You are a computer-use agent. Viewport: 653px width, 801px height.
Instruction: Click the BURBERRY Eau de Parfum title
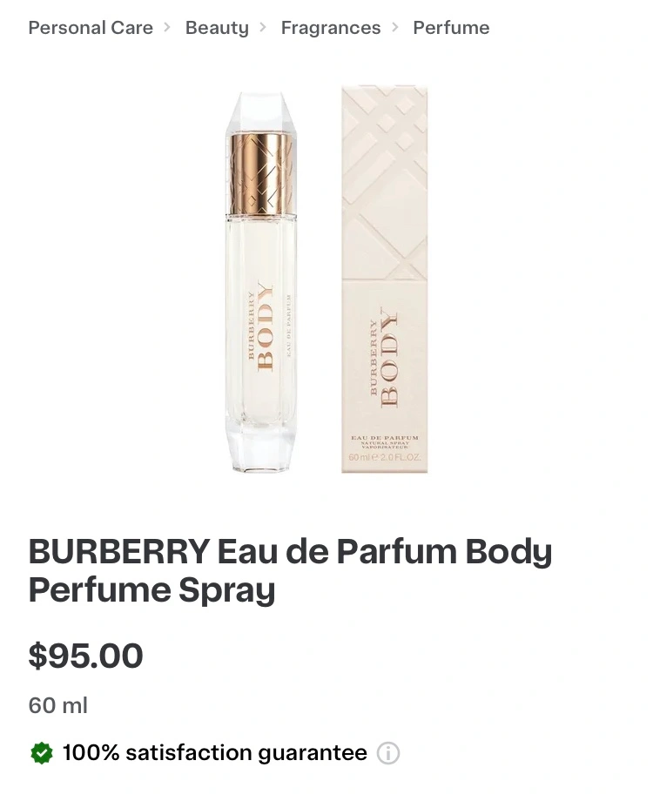[x=290, y=570]
